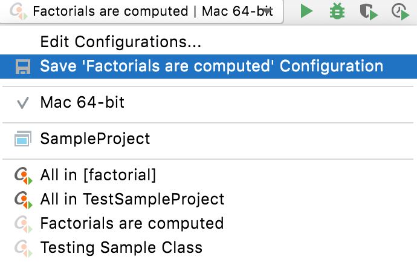This screenshot has height=265, width=417.
Task: Select the All in [factorial] configuration
Action: [98, 175]
